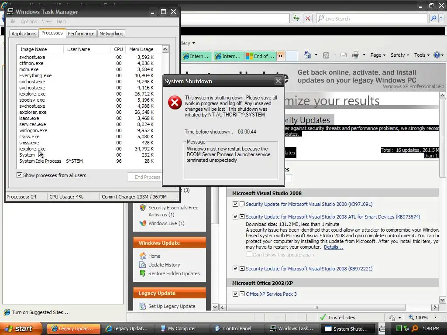Image resolution: width=447 pixels, height=335 pixels.
Task: Uncheck KB971091 Visual Studio 2008 update checkbox
Action: [235, 204]
